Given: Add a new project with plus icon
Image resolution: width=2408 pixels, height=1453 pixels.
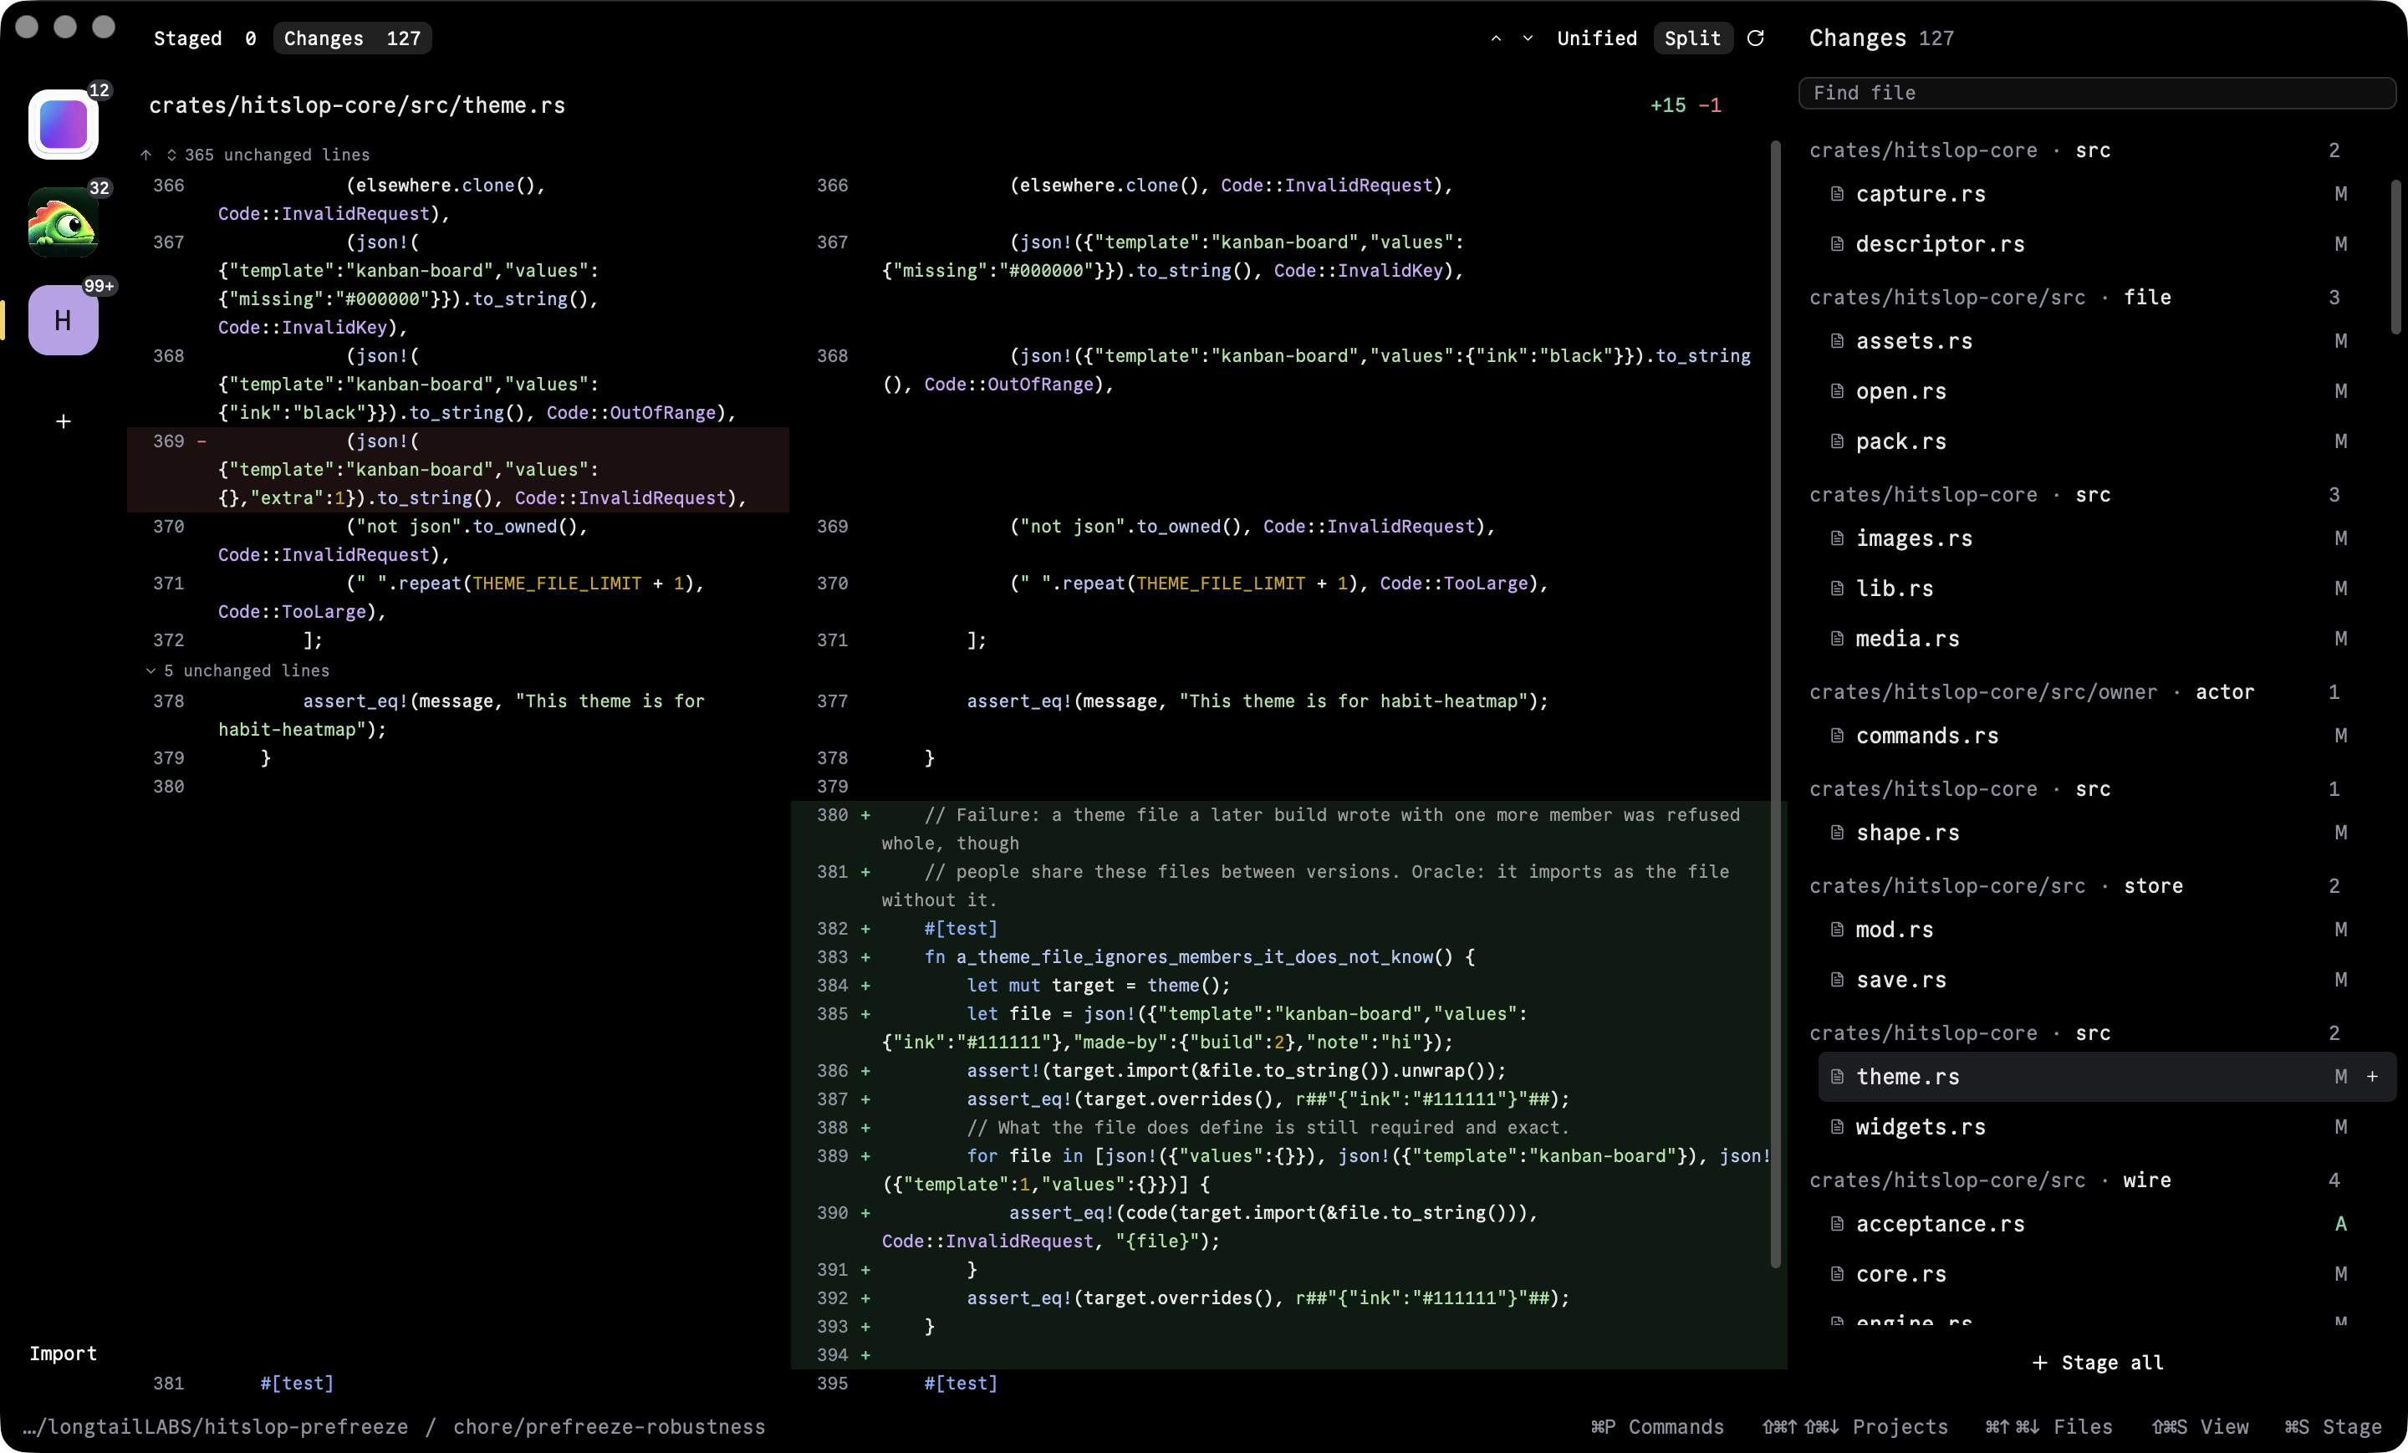Looking at the screenshot, I should tap(63, 421).
